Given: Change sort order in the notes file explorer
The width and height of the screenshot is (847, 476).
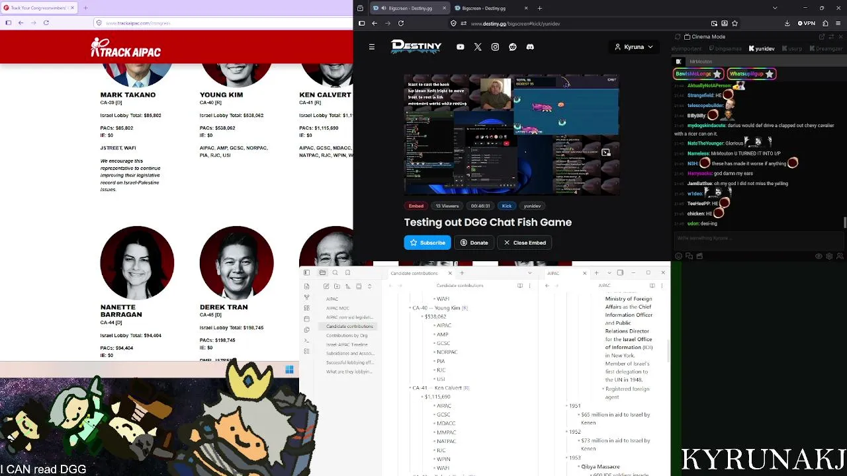Looking at the screenshot, I should [347, 286].
